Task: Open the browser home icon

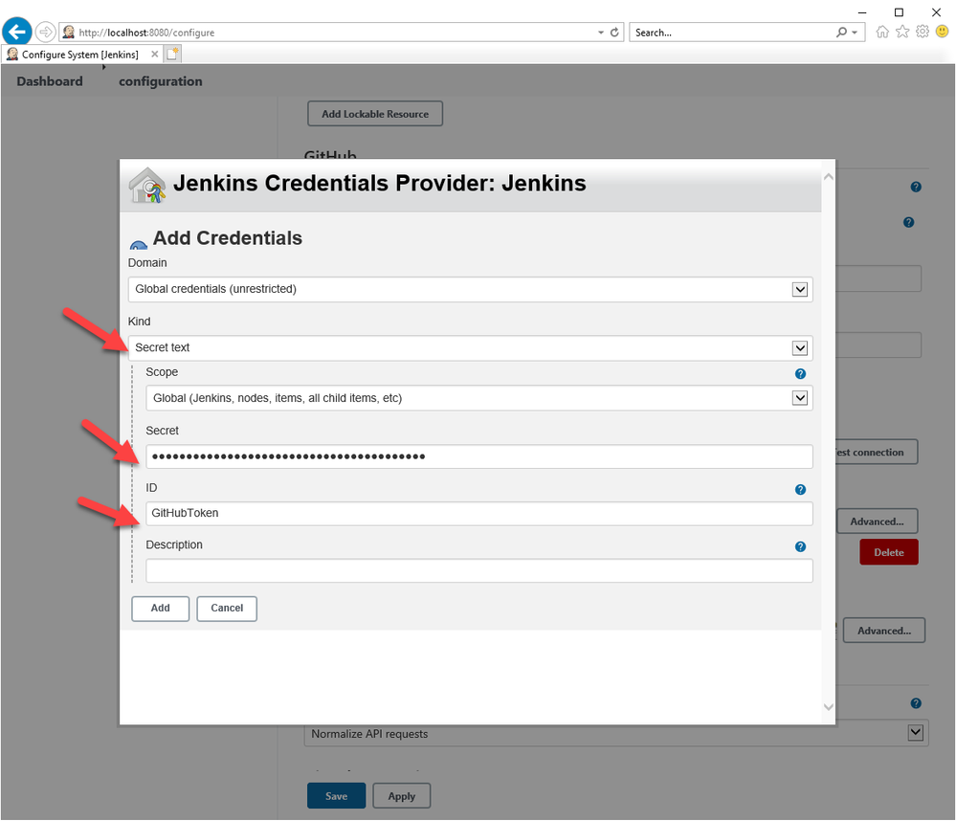Action: point(882,32)
